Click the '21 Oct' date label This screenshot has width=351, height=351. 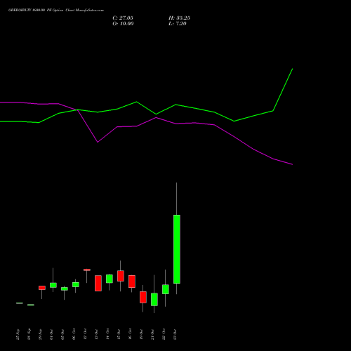pos(152,334)
